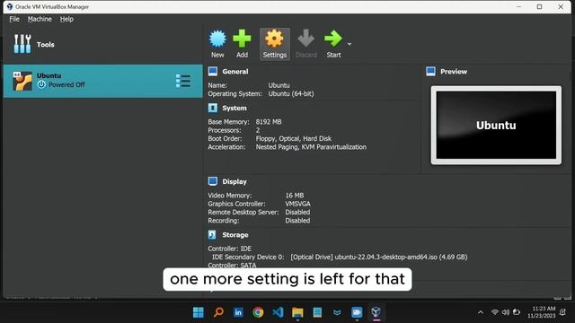The image size is (575, 323).
Task: Click the General section monitor icon
Action: tap(213, 72)
